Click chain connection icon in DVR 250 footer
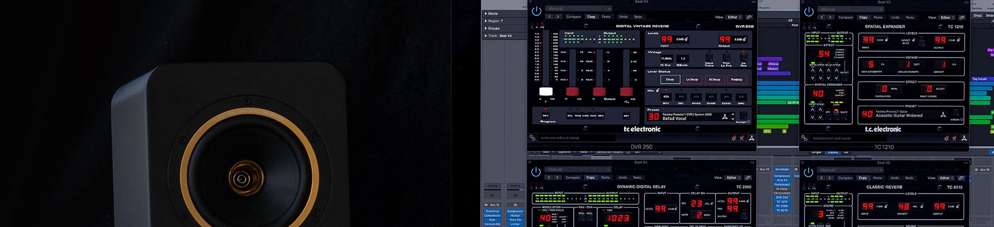This screenshot has height=227, width=994. point(532,138)
